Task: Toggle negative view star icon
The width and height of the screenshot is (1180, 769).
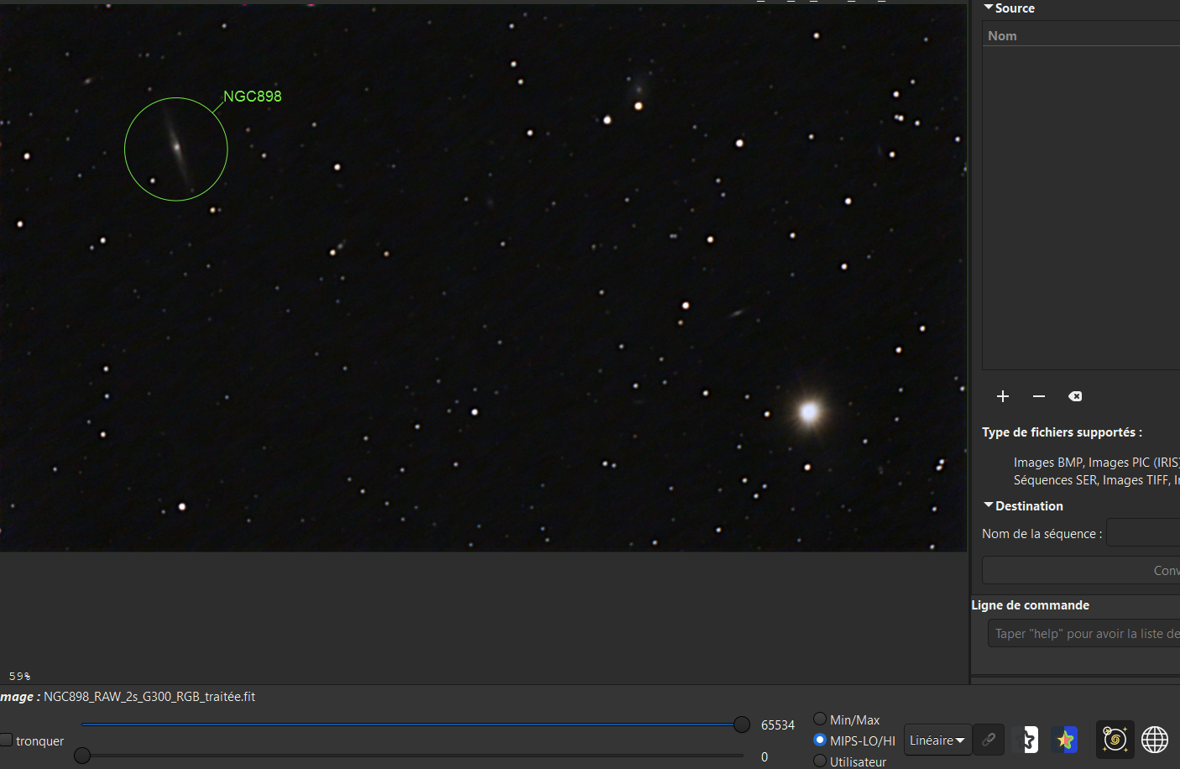Action: (x=1027, y=740)
